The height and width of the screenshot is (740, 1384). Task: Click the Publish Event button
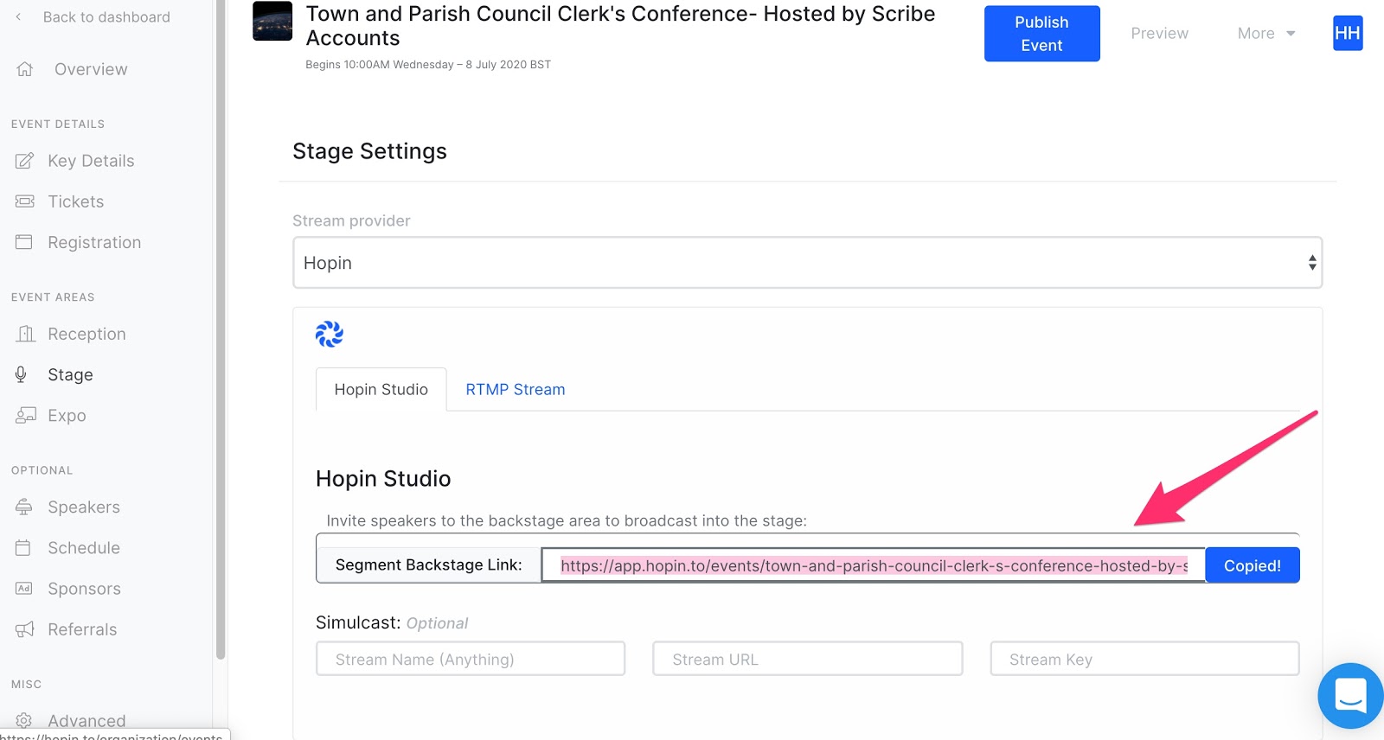1041,34
